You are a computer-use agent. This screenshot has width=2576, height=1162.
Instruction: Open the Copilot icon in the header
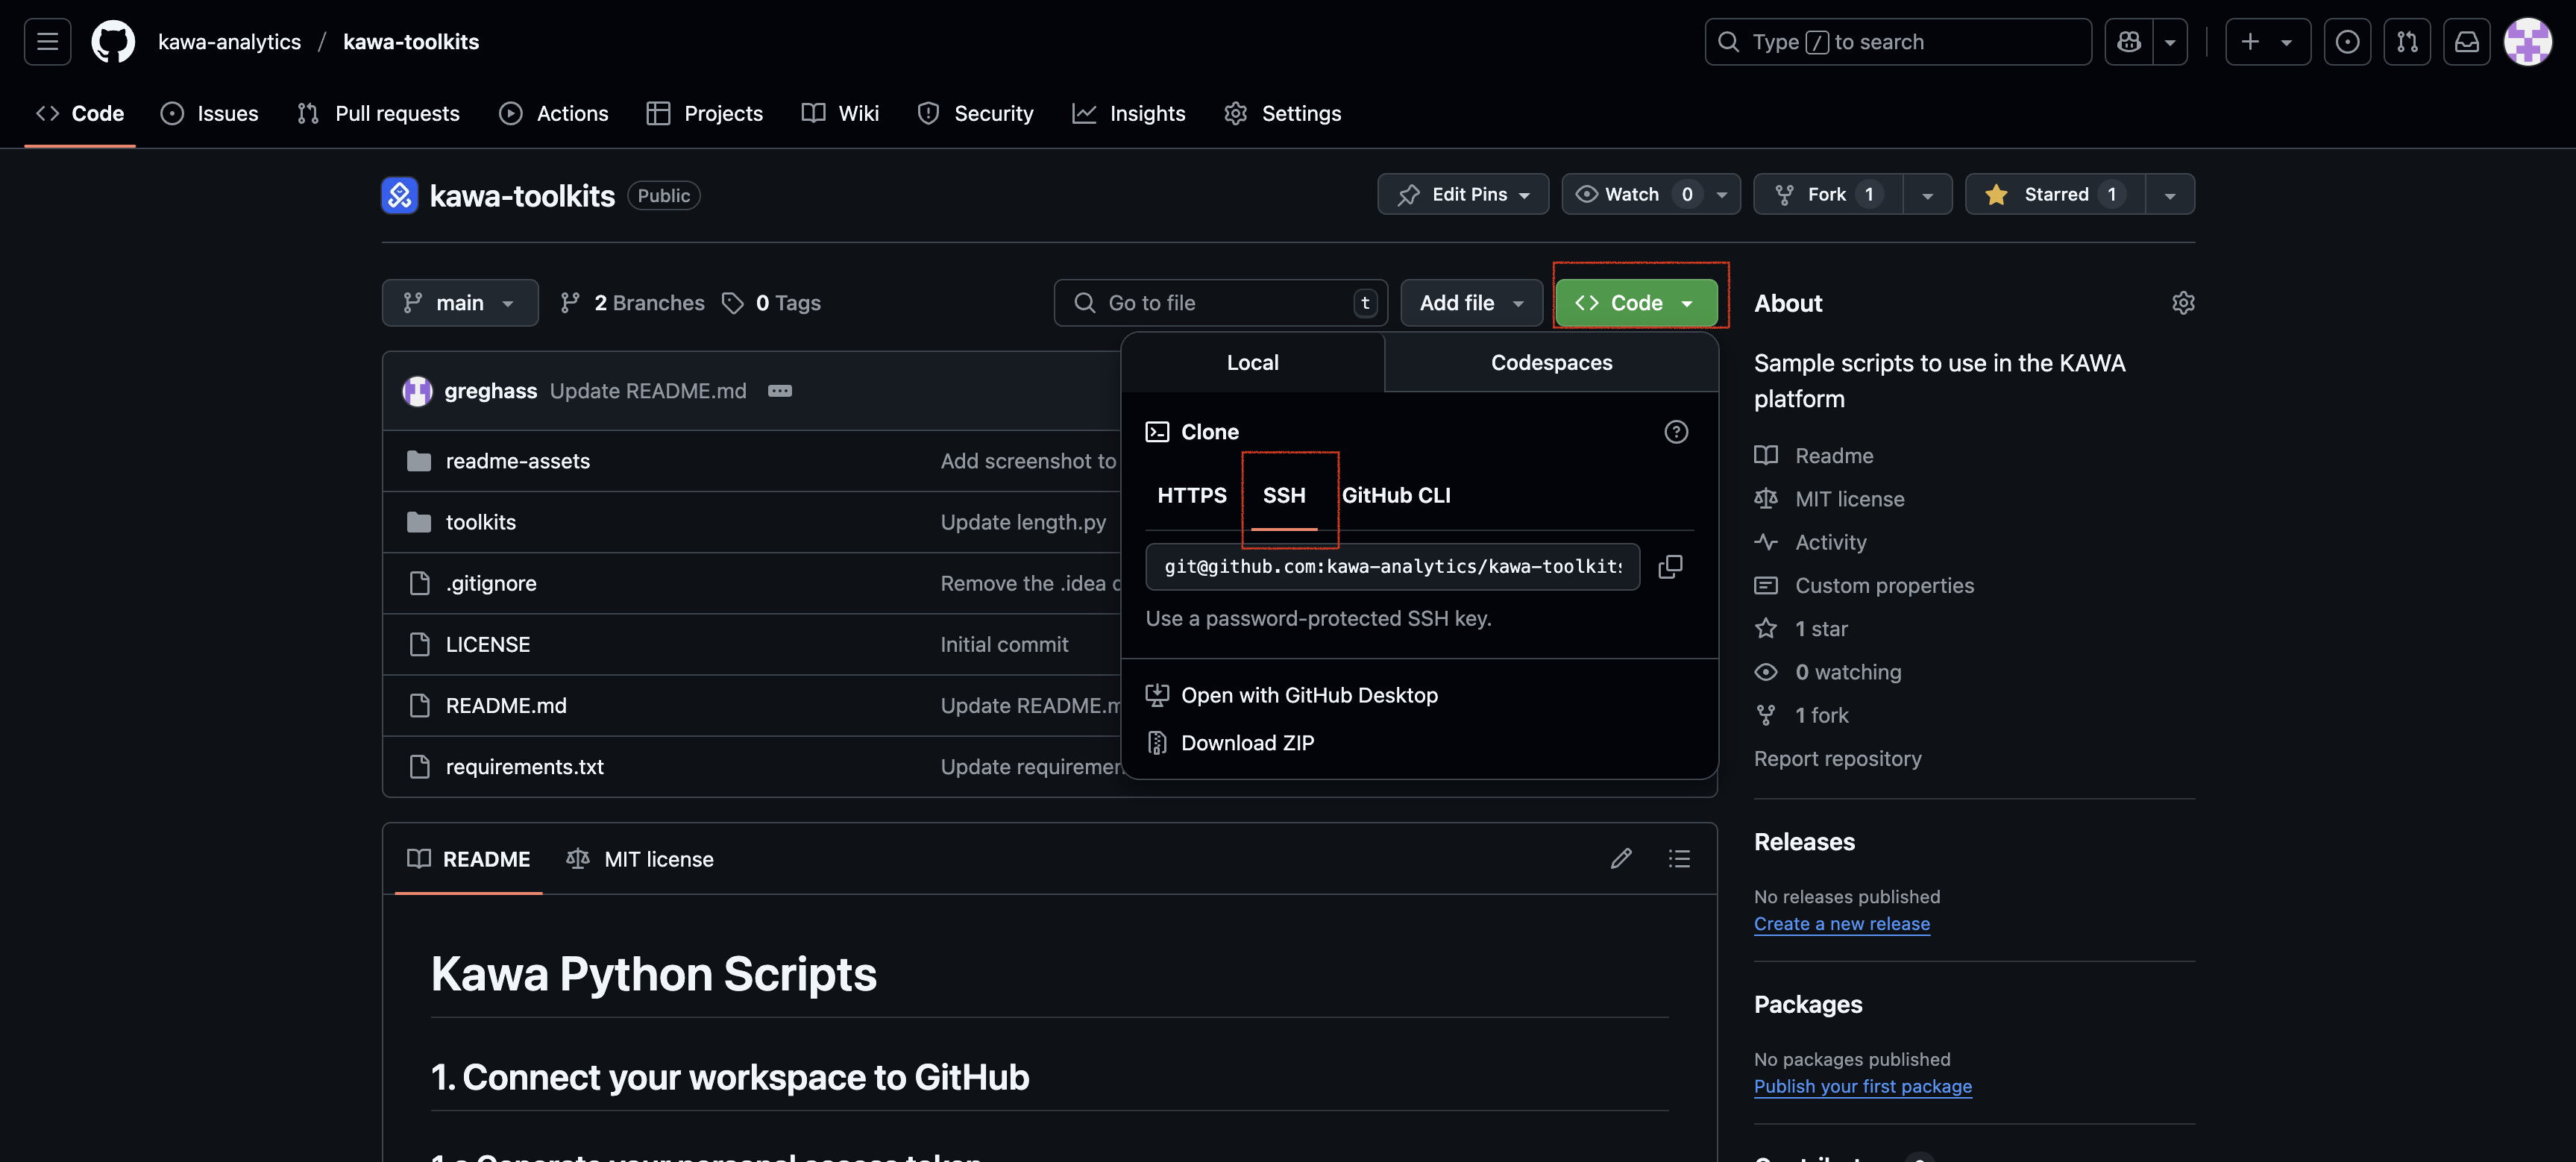pyautogui.click(x=2129, y=42)
